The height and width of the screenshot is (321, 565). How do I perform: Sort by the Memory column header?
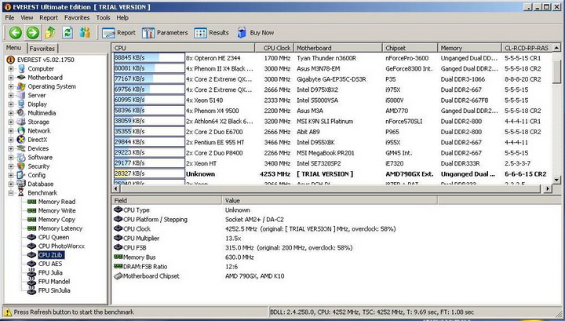click(469, 48)
